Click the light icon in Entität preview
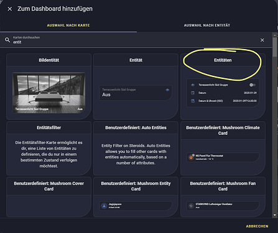278x233 pixels. click(167, 89)
